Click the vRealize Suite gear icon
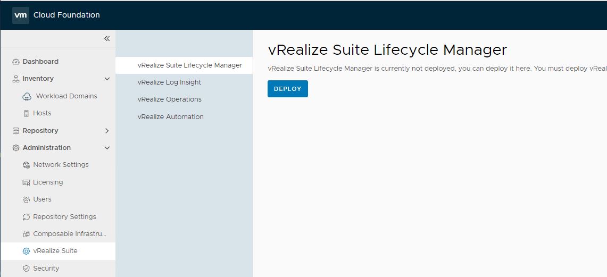Viewport: 607px width, 277px height. [27, 251]
